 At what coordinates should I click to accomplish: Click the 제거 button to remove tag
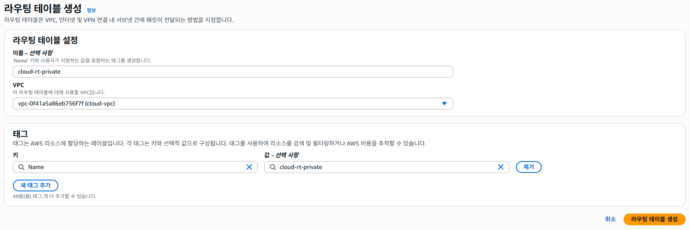[529, 167]
